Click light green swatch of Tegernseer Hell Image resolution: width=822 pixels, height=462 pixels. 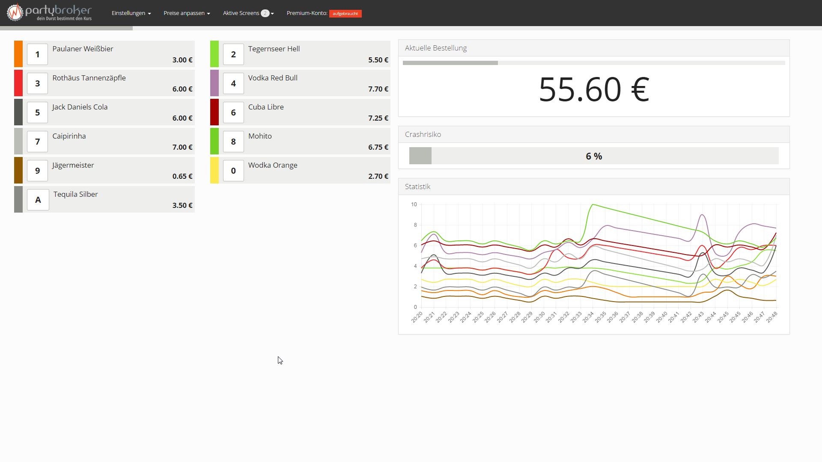pos(214,54)
